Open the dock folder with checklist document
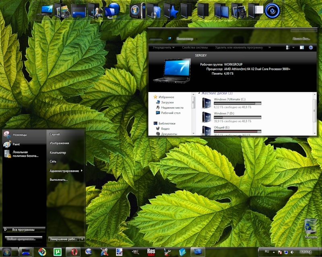The height and width of the screenshot is (257, 322). (x=256, y=11)
